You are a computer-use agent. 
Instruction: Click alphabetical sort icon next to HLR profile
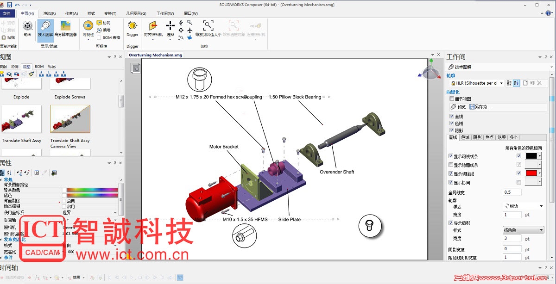(x=517, y=83)
